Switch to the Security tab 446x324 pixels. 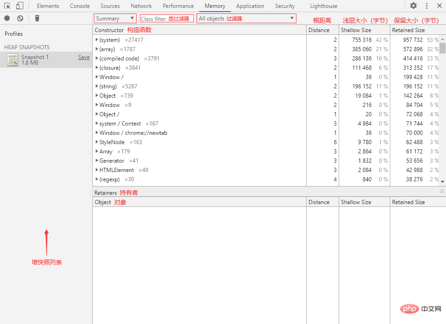click(285, 6)
